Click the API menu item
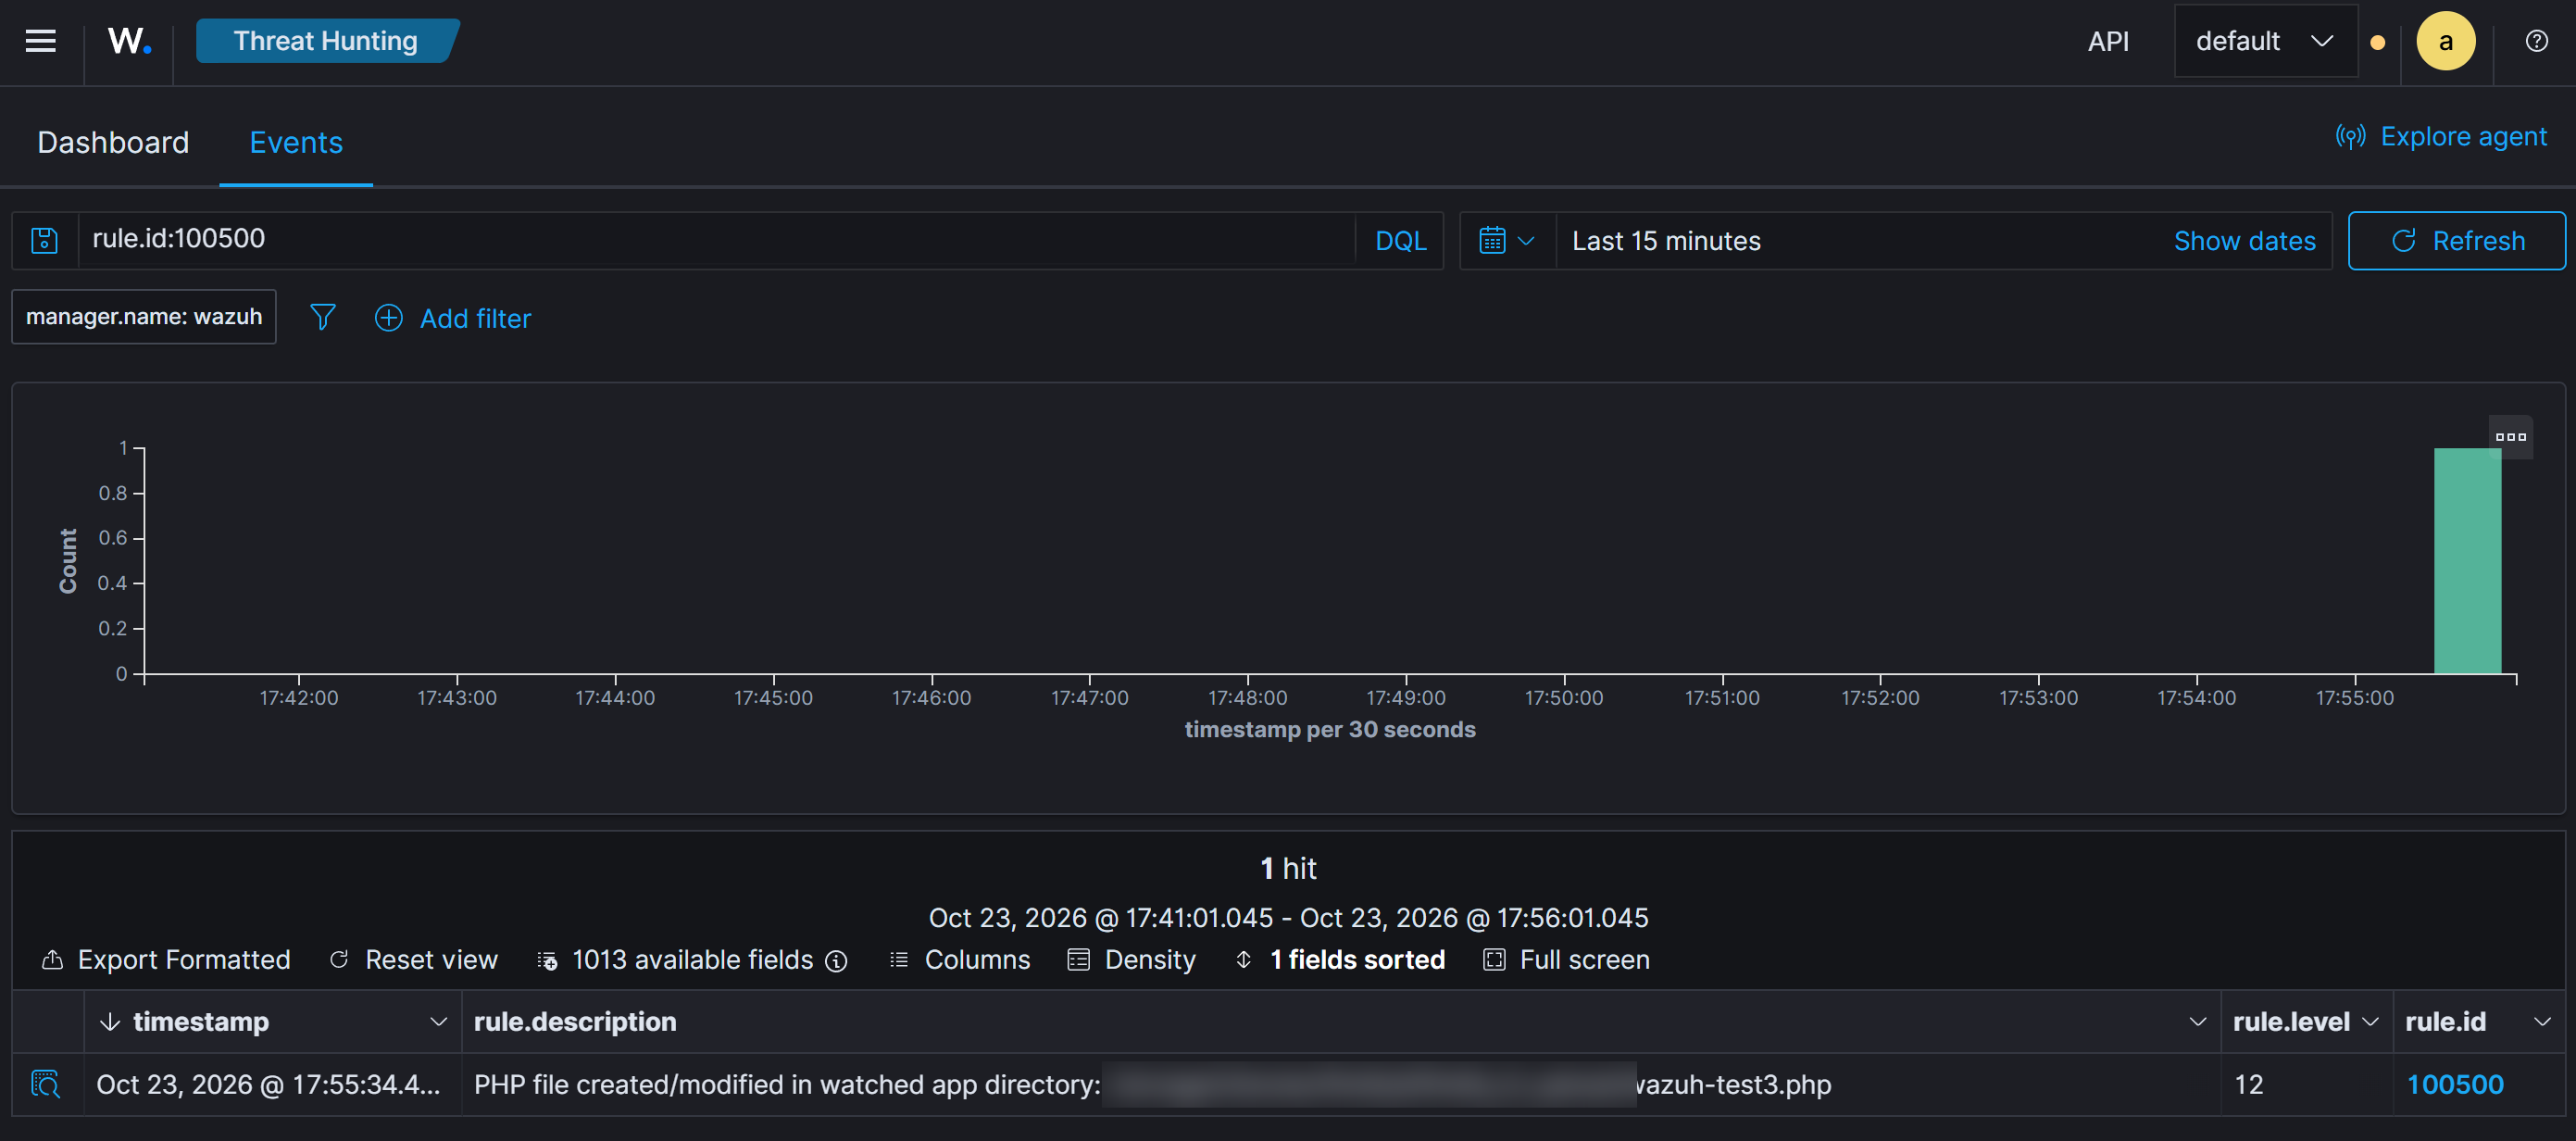This screenshot has width=2576, height=1141. click(x=2107, y=41)
